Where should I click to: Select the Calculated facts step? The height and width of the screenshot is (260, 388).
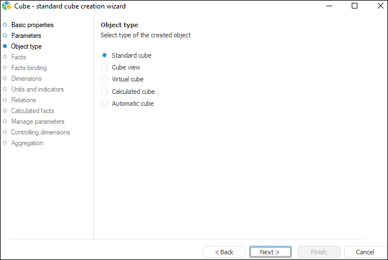pyautogui.click(x=33, y=111)
